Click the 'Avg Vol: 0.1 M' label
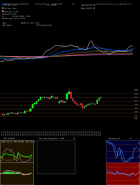This screenshot has height=185, width=140. click(88, 5)
